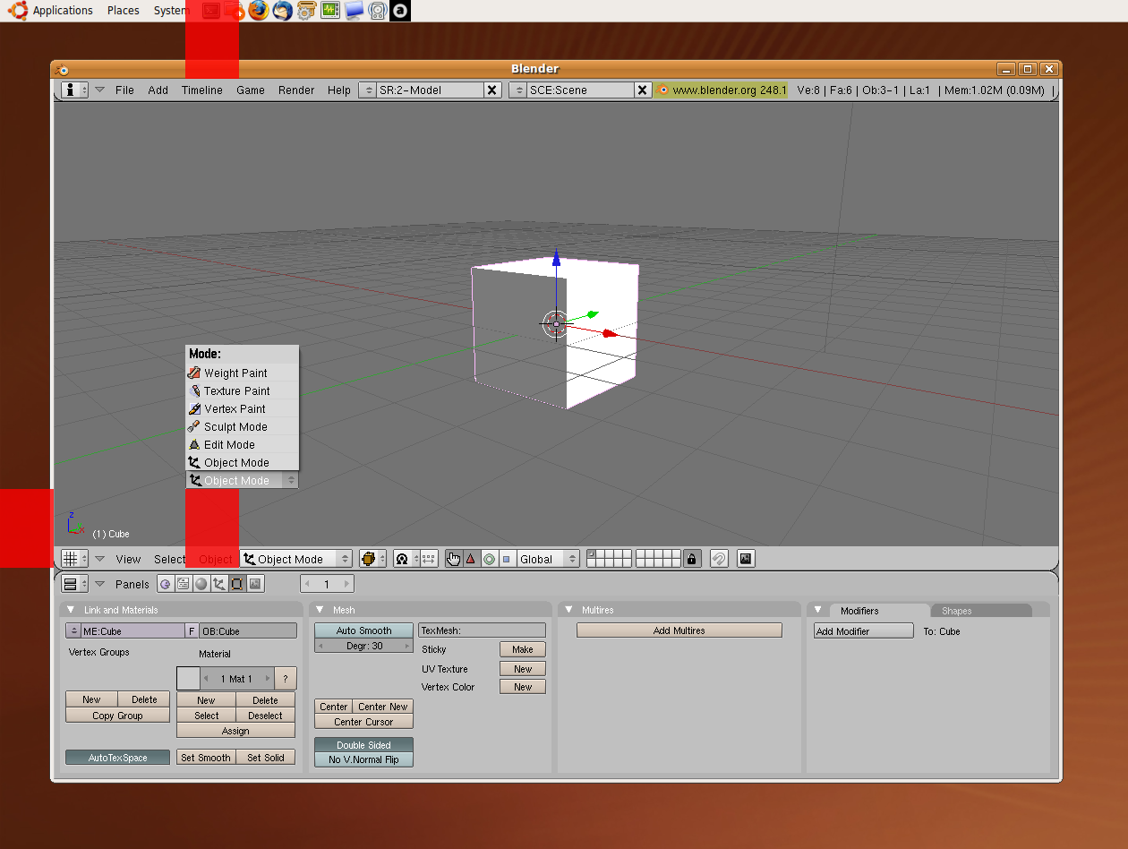This screenshot has width=1128, height=849.
Task: Click the rotate manipulator ring icon
Action: point(489,559)
